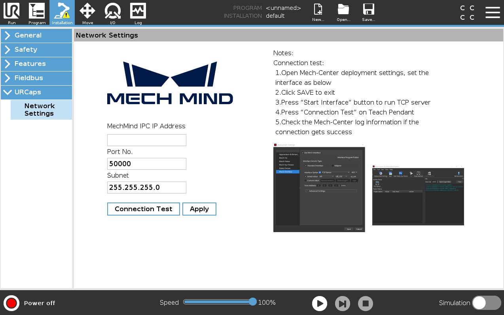Toggle the Simulation switch
This screenshot has width=504, height=315.
(x=486, y=303)
